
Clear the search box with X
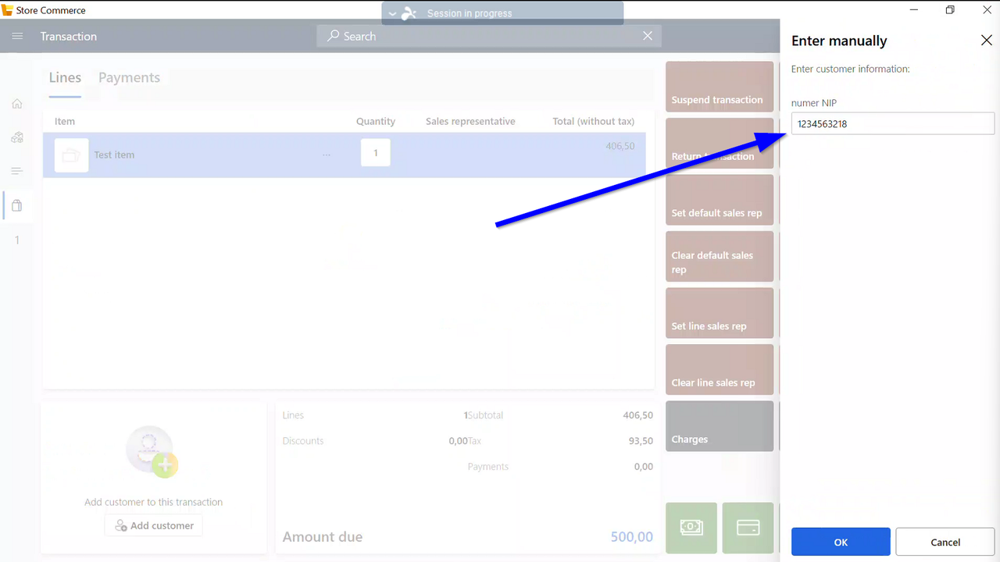[648, 36]
